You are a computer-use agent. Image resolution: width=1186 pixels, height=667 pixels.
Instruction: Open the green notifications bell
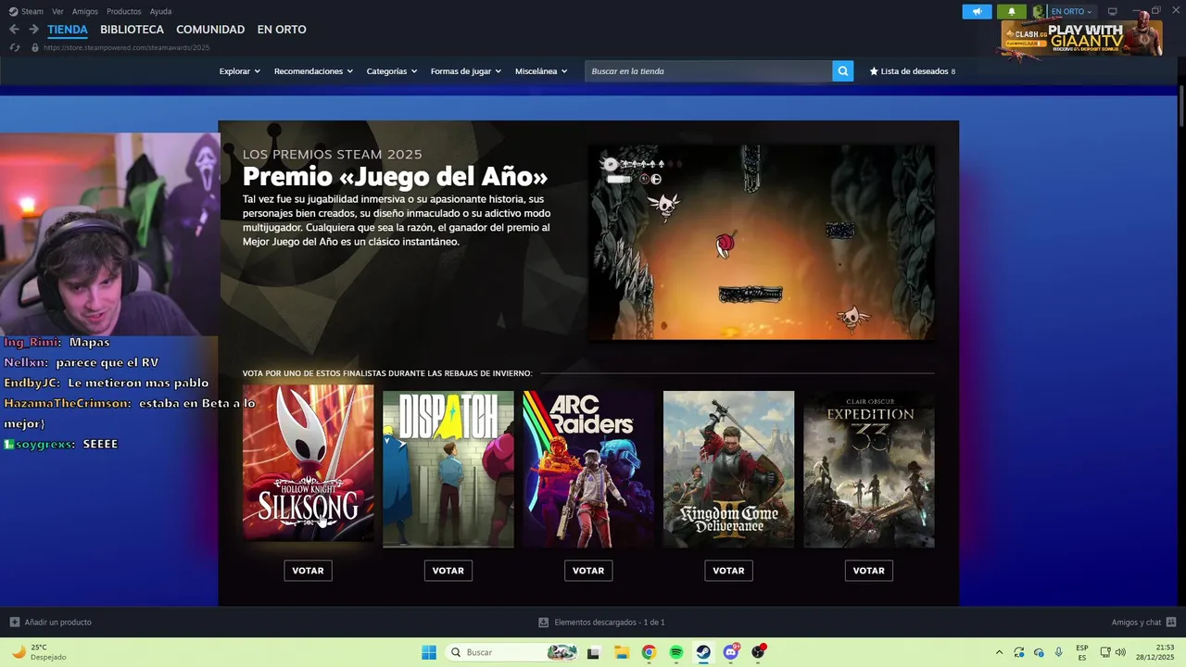point(1012,11)
